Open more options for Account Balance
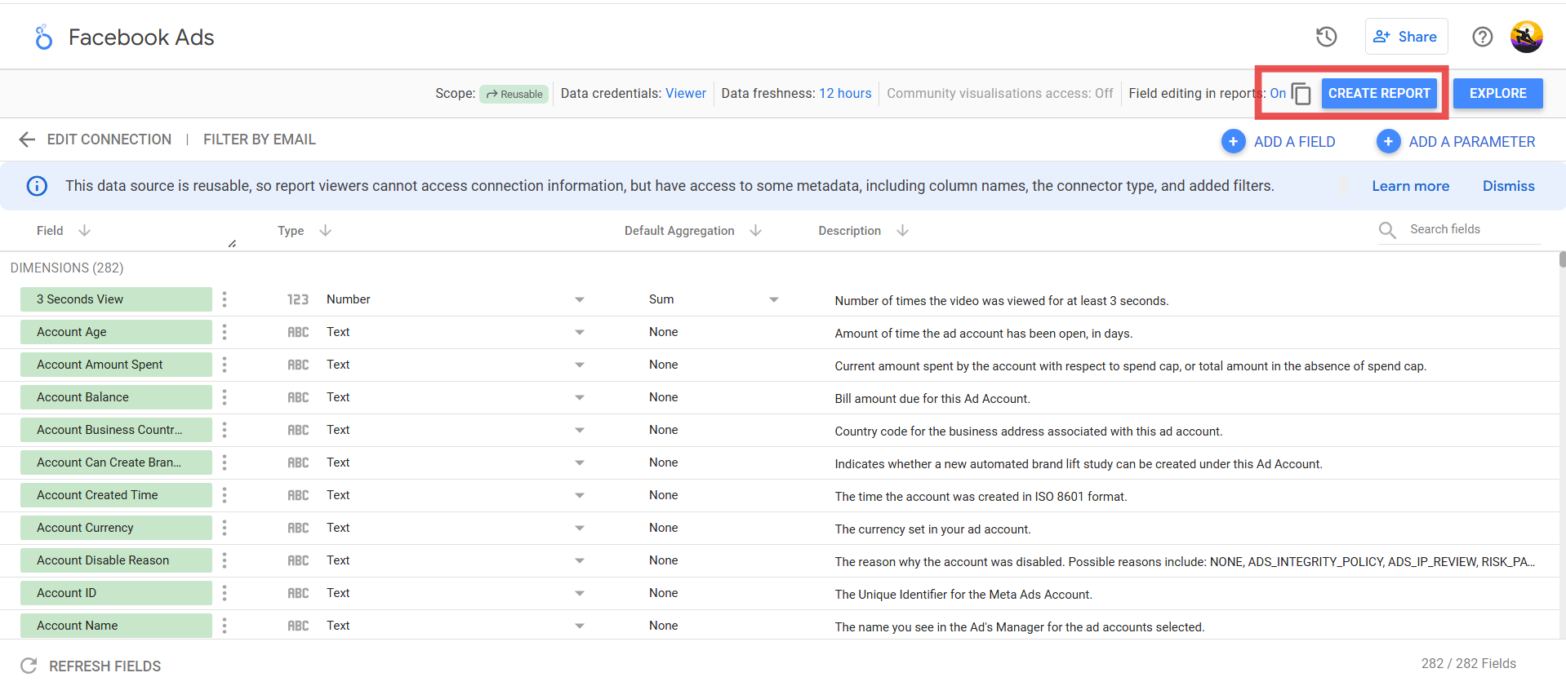Screen dimensions: 1566x686 pyautogui.click(x=225, y=397)
